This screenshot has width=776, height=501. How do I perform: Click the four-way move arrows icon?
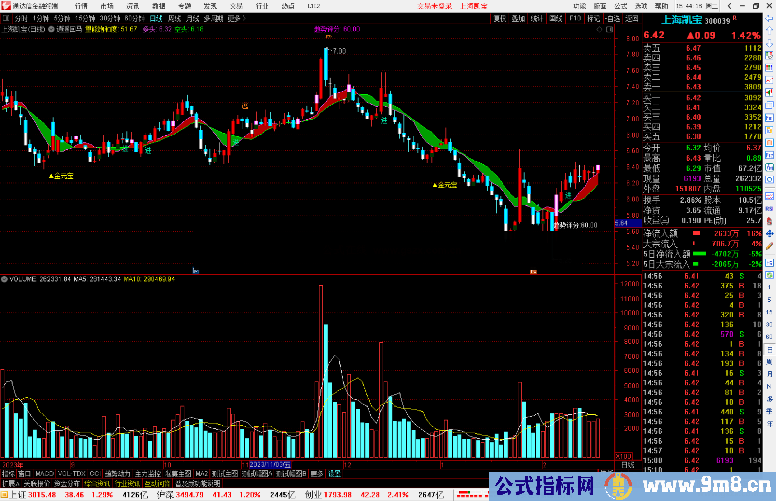pyautogui.click(x=769, y=234)
